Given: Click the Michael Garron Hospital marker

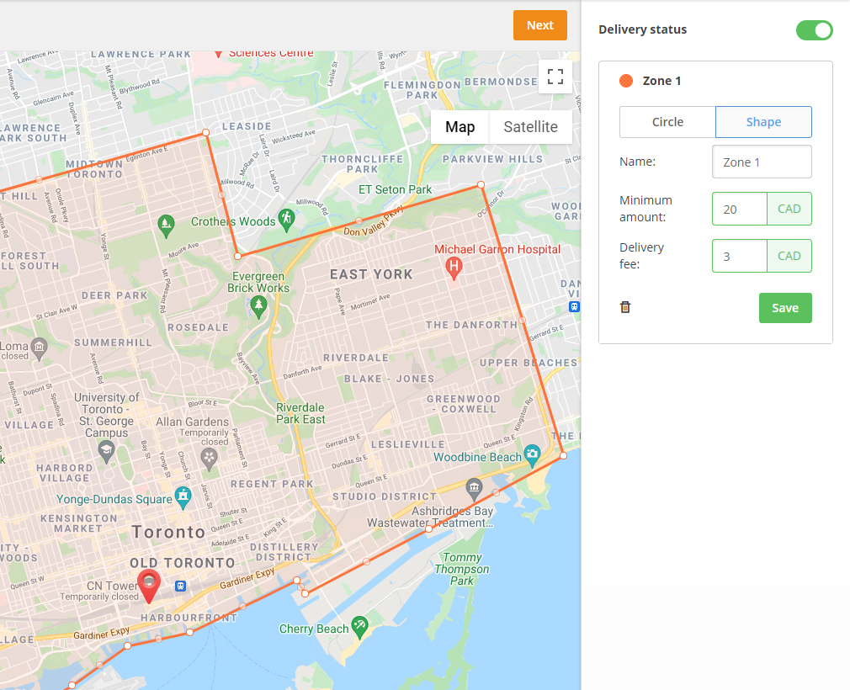Looking at the screenshot, I should [x=454, y=268].
